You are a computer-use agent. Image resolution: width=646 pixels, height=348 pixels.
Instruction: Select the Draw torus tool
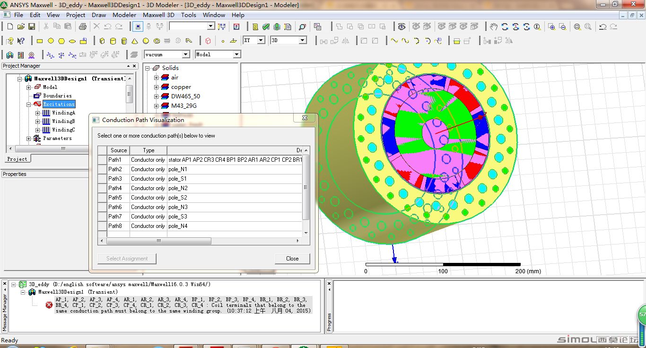[x=157, y=41]
